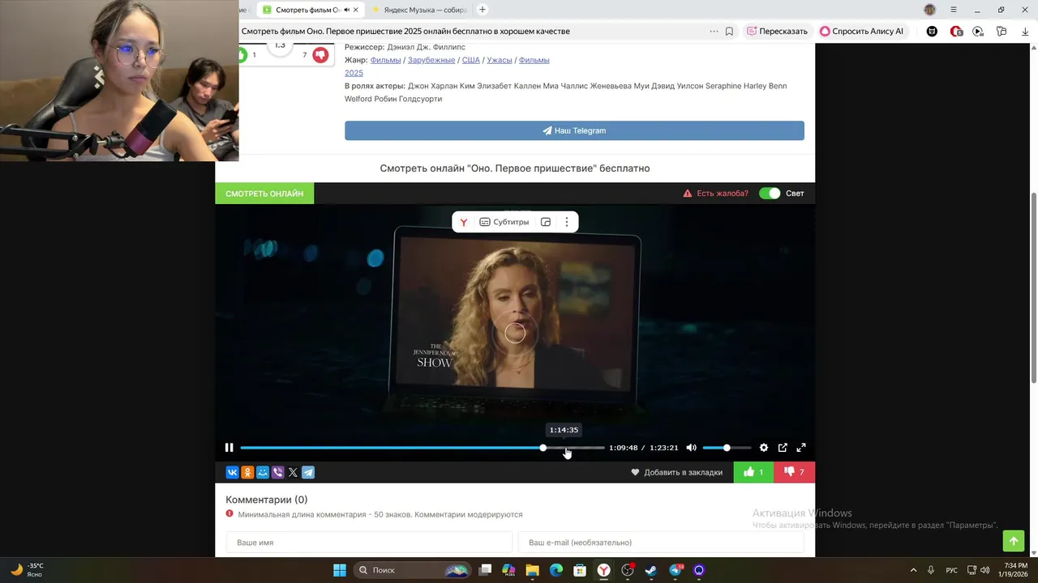1038x583 pixels.
Task: Click Добавить в закладки
Action: pos(676,472)
